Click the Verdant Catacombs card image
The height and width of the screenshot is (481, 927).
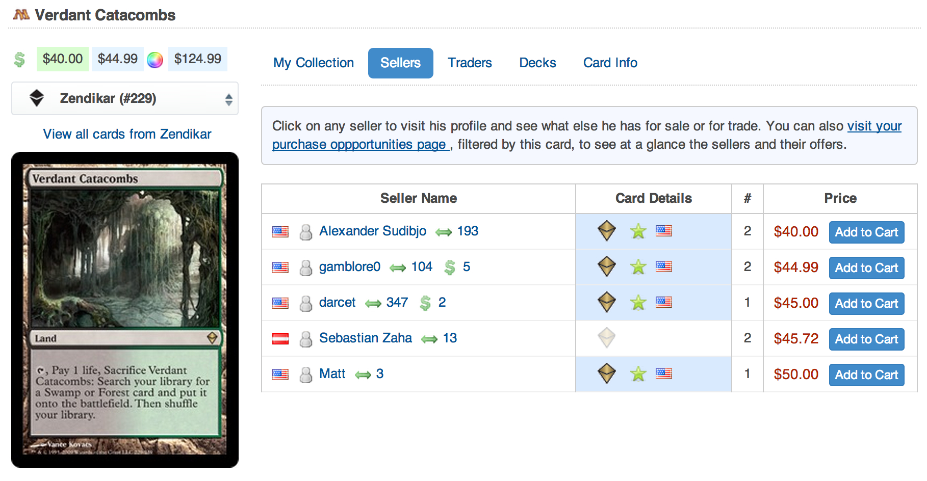pos(125,309)
